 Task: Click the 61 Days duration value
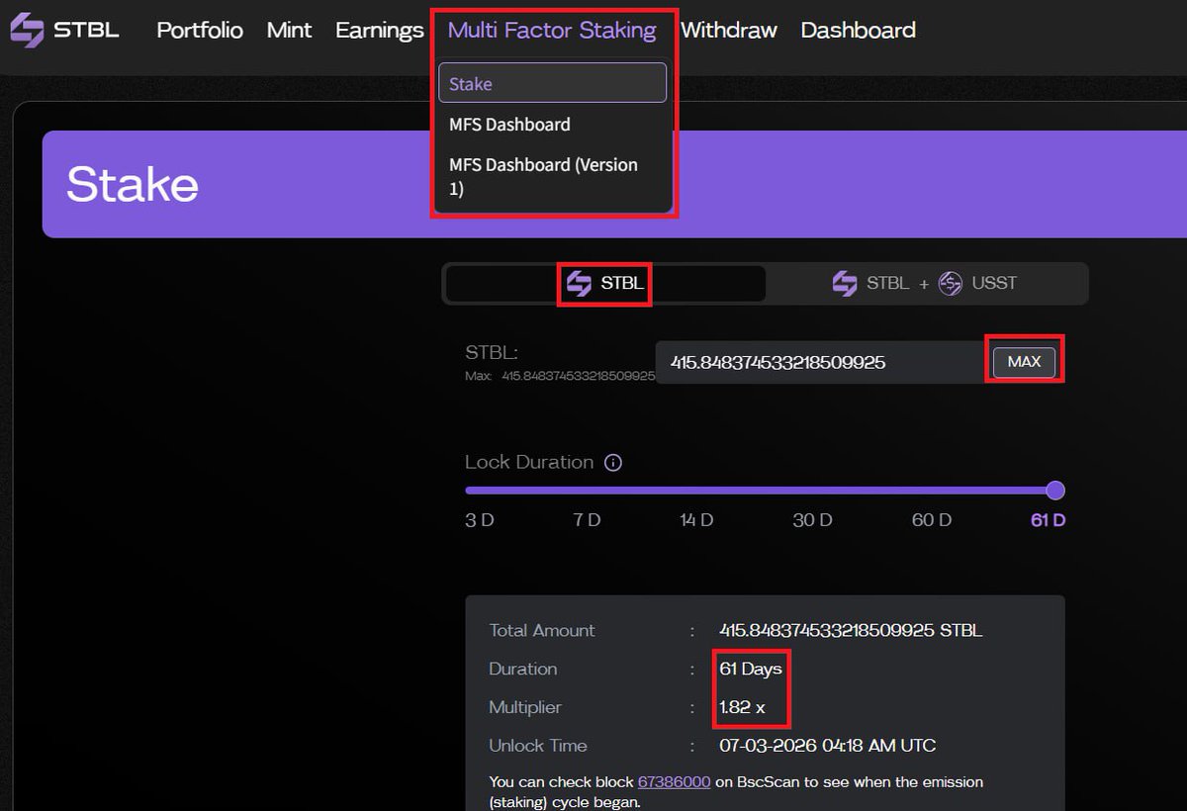tap(751, 669)
